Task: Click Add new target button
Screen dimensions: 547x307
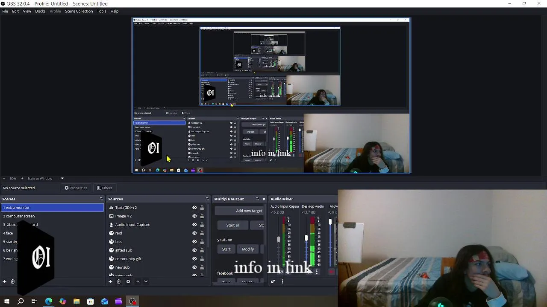Action: click(240, 211)
